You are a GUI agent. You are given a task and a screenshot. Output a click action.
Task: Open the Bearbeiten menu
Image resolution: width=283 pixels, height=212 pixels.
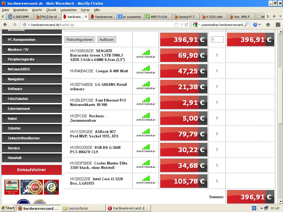[20, 10]
